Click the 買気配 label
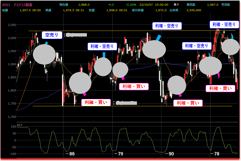This screenshot has height=161, width=241. pyautogui.click(x=191, y=5)
